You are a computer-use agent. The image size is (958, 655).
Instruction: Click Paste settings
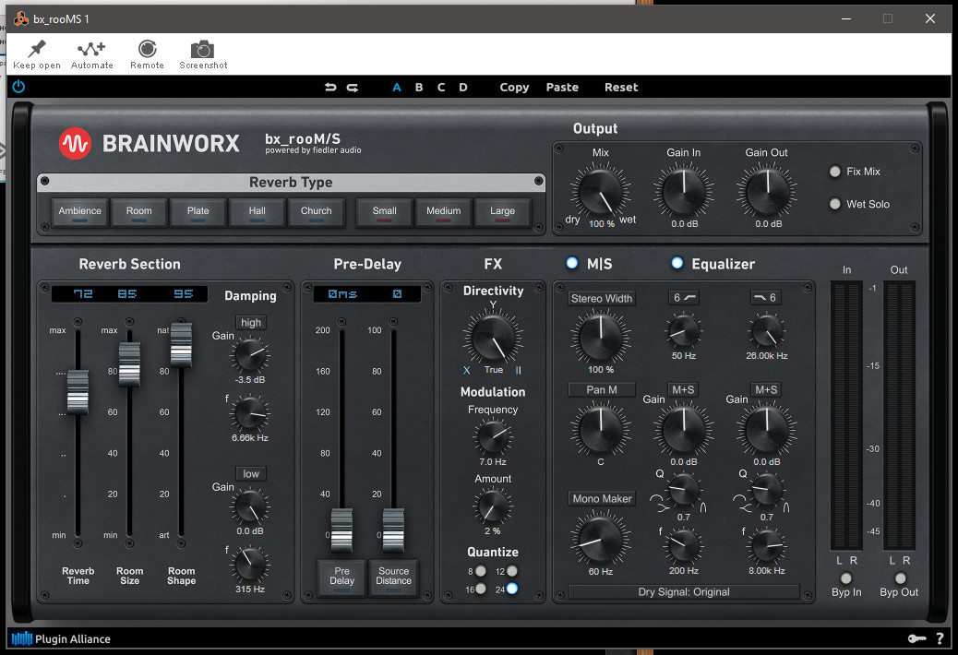pos(562,88)
